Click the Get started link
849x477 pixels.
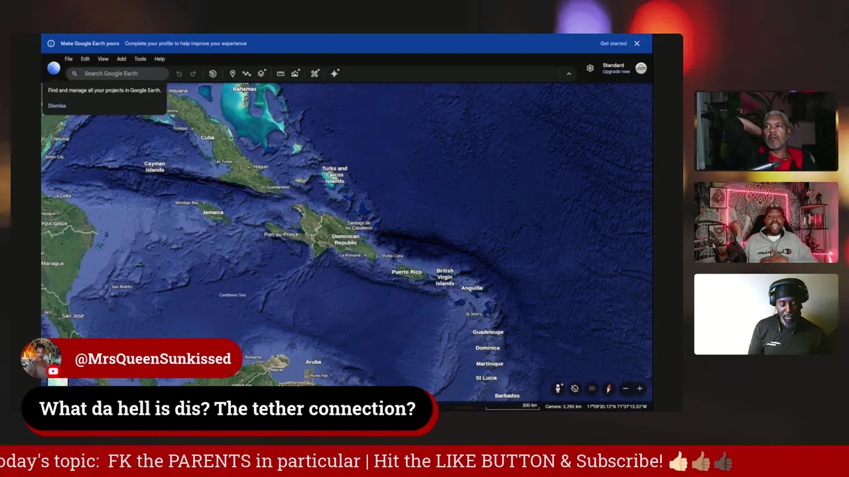[x=613, y=44]
